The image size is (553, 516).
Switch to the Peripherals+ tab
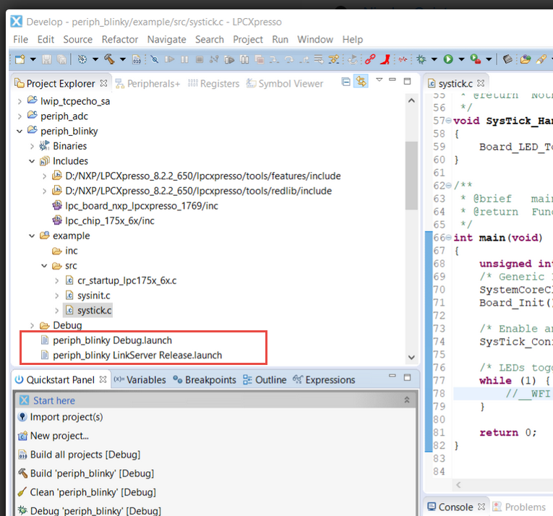click(148, 84)
